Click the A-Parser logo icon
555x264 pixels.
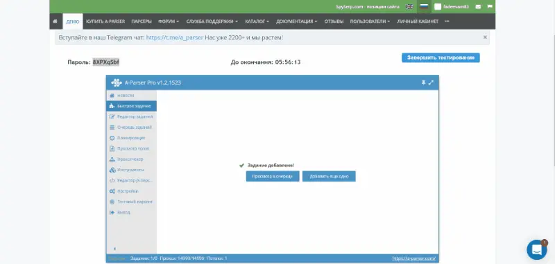116,82
